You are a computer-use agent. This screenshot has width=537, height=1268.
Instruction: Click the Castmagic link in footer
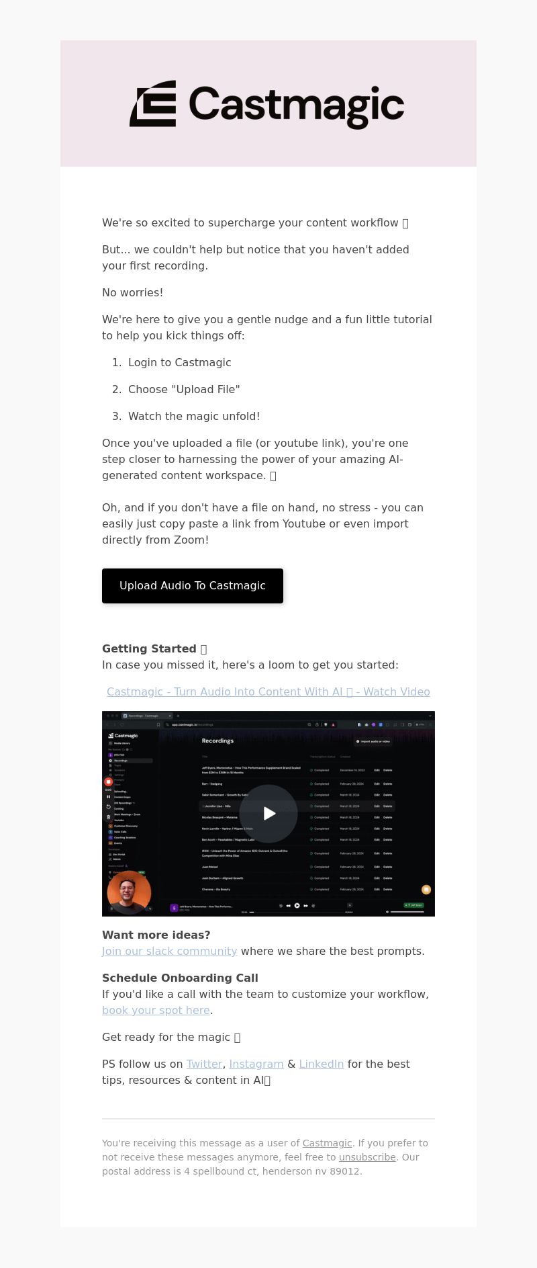328,1143
